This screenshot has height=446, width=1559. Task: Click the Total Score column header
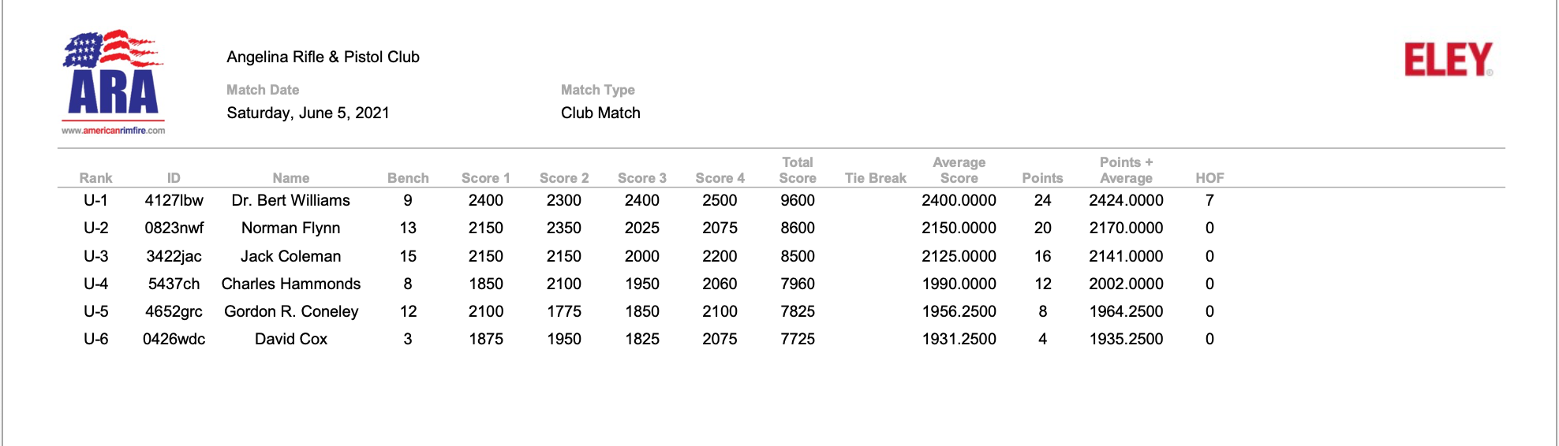pos(798,170)
